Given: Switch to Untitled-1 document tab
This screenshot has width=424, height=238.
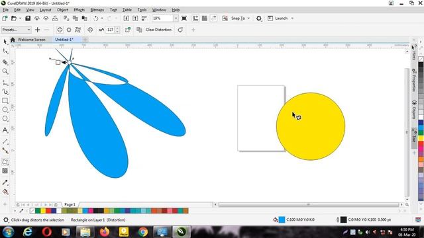Looking at the screenshot, I should click(x=64, y=40).
